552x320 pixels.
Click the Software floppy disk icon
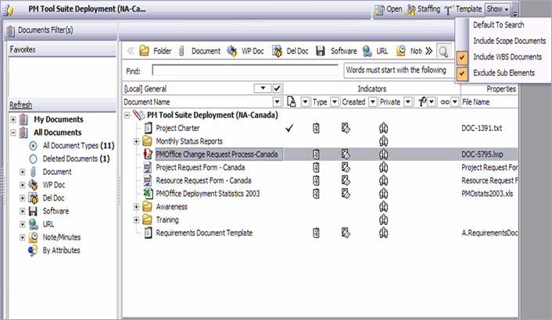pos(321,52)
